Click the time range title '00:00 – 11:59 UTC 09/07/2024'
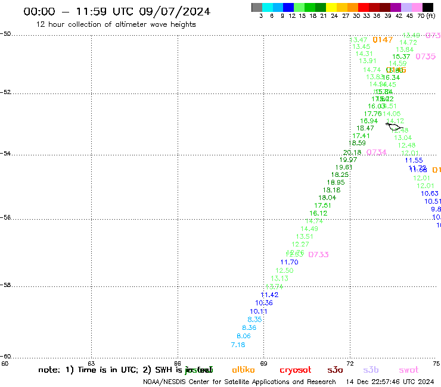Viewport: 441px width, 387px height. click(x=117, y=11)
